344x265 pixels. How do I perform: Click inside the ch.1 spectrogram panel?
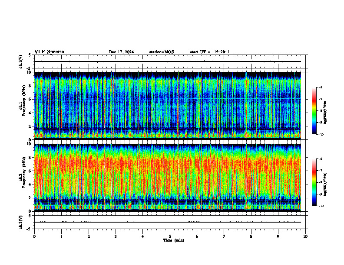pyautogui.click(x=168, y=106)
